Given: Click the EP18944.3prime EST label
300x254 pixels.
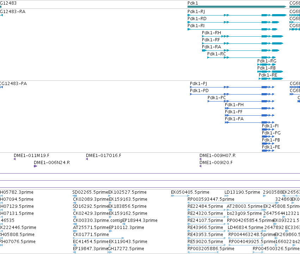Looking at the screenshot, I should 140,220.
